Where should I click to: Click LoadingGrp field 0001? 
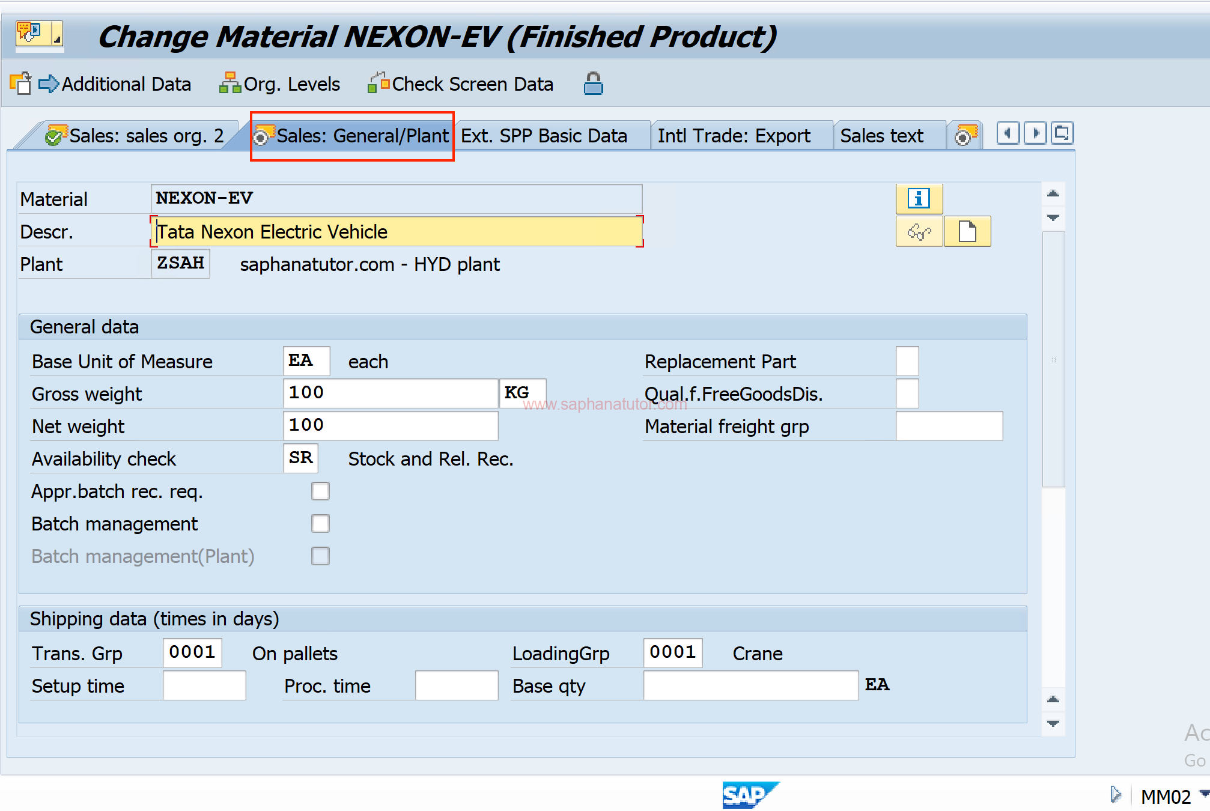click(673, 653)
